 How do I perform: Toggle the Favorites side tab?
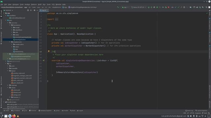1,91
